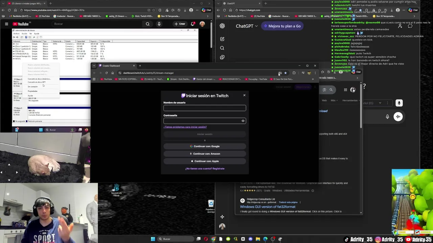The image size is (433, 243).
Task: Click the ChatGPT logo icon
Action: click(222, 26)
